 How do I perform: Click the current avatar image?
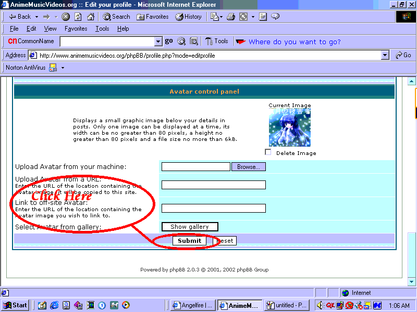[290, 127]
